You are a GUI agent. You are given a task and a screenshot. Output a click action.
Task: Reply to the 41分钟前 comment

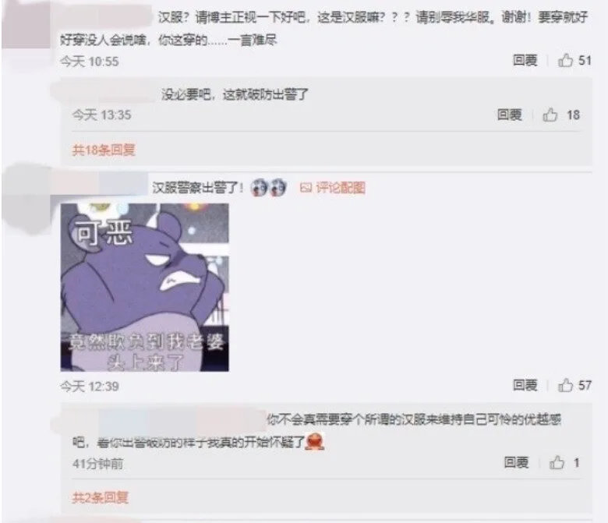point(516,462)
